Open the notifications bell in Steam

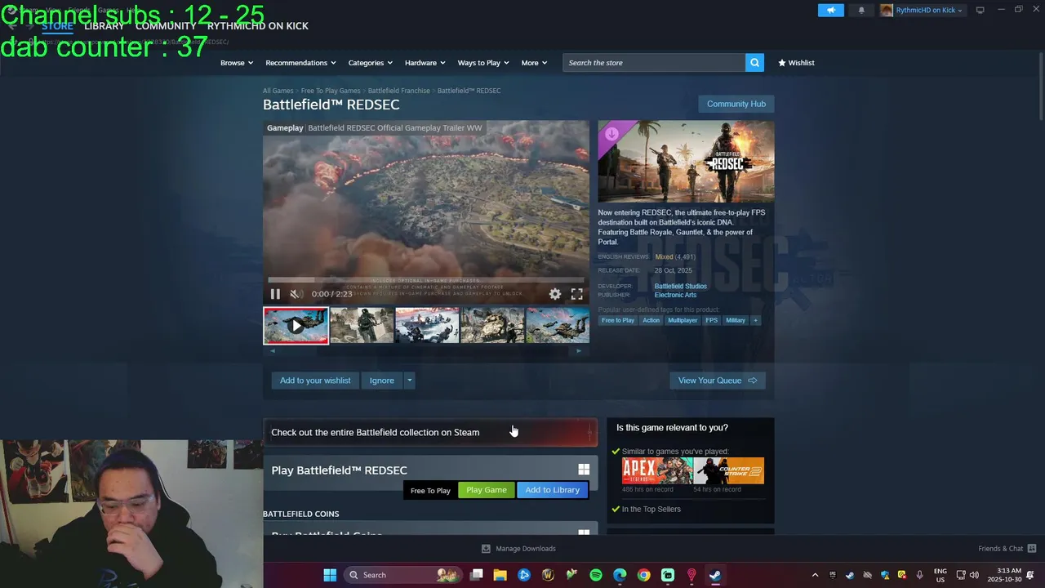[x=860, y=10]
